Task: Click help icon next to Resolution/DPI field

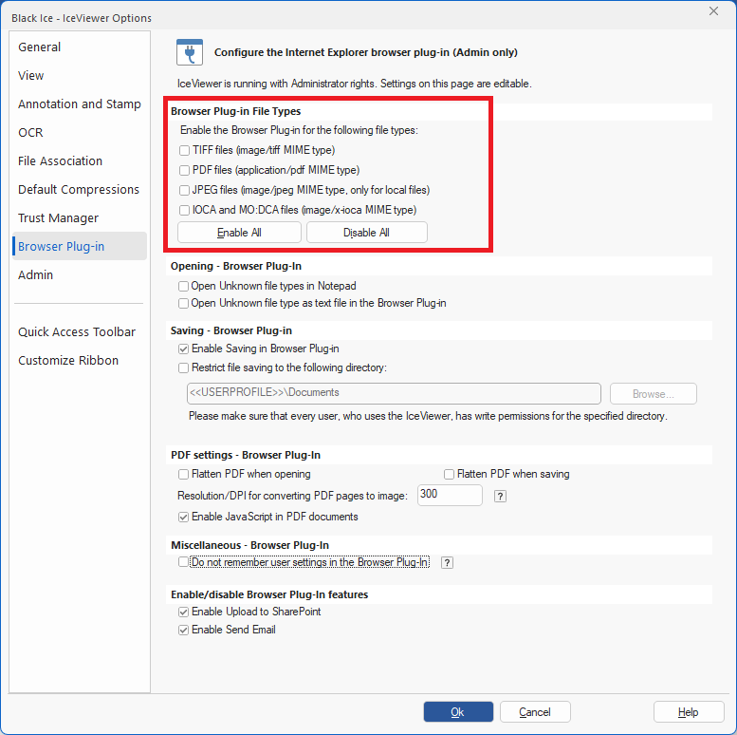Action: coord(500,496)
